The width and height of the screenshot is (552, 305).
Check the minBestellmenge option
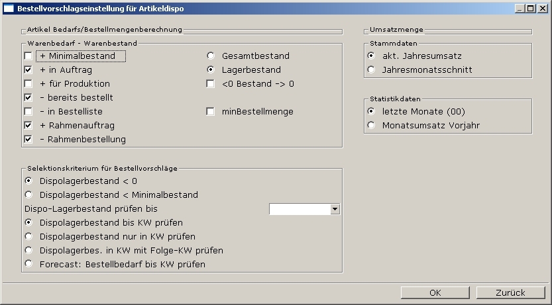[x=211, y=111]
